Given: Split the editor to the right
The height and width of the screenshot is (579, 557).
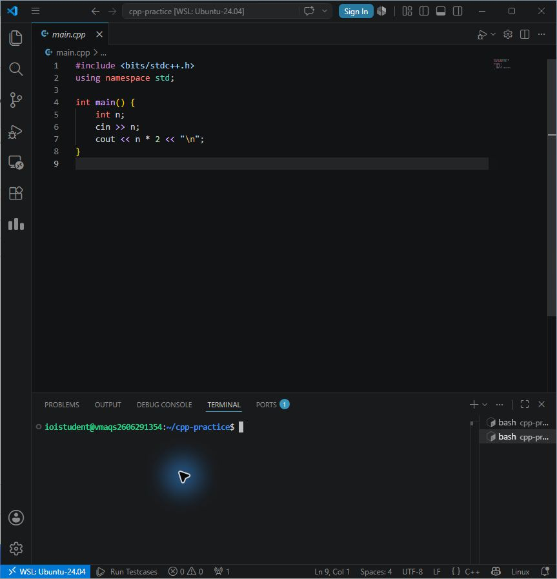Looking at the screenshot, I should pyautogui.click(x=525, y=34).
